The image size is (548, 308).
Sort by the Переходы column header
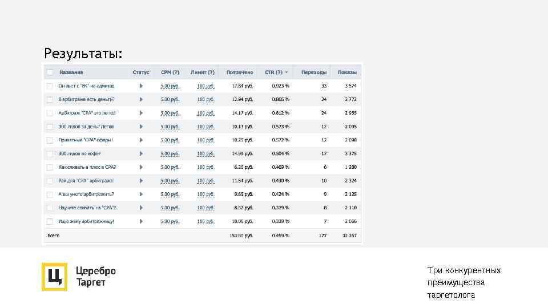point(314,72)
